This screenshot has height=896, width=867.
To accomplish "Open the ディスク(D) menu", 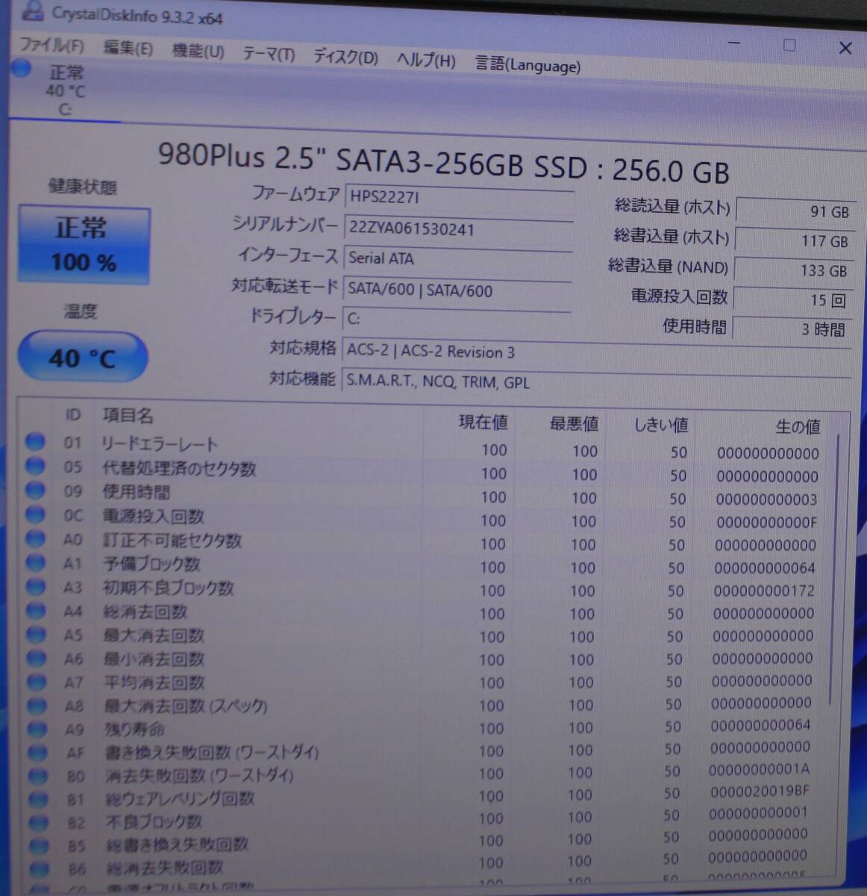I will click(345, 57).
